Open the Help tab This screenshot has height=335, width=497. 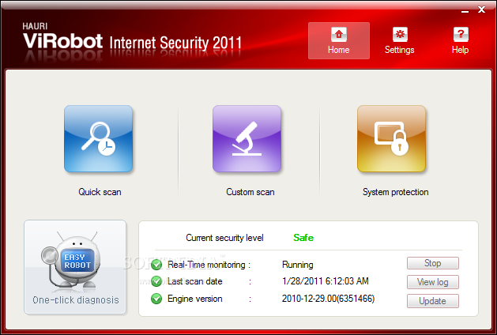[460, 40]
